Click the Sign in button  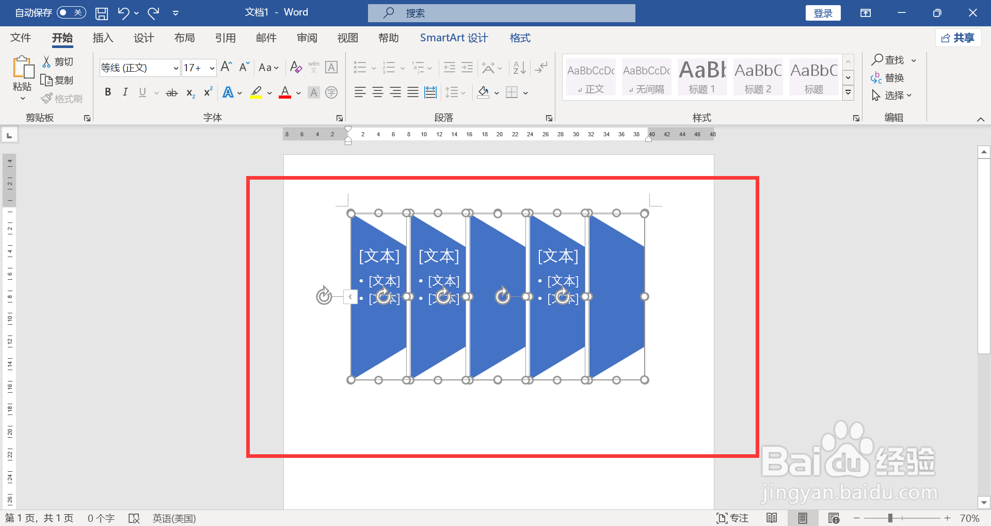coord(823,13)
